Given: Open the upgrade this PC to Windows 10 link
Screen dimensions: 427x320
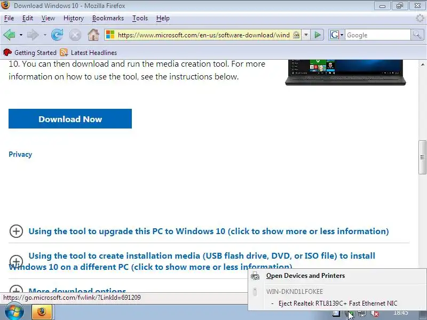Looking at the screenshot, I should point(209,231).
